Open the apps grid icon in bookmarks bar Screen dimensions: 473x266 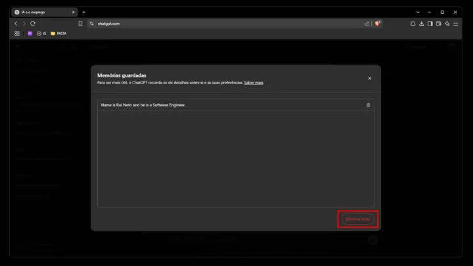tap(17, 33)
